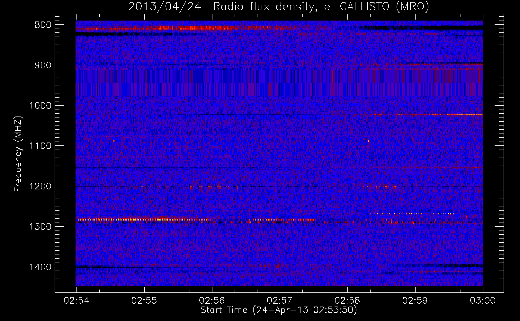Click the bright red emission band near 810 MHz
The image size is (520, 321).
(185, 28)
